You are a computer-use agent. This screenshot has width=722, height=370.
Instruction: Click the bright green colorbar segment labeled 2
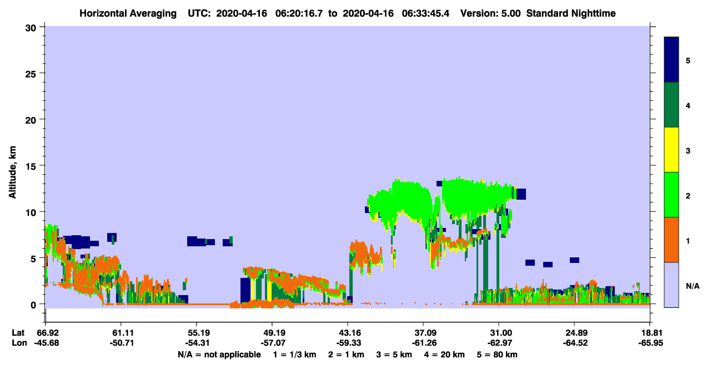[671, 195]
